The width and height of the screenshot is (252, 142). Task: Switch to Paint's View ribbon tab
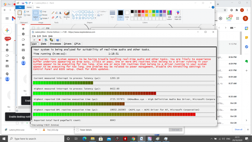click(x=38, y=7)
